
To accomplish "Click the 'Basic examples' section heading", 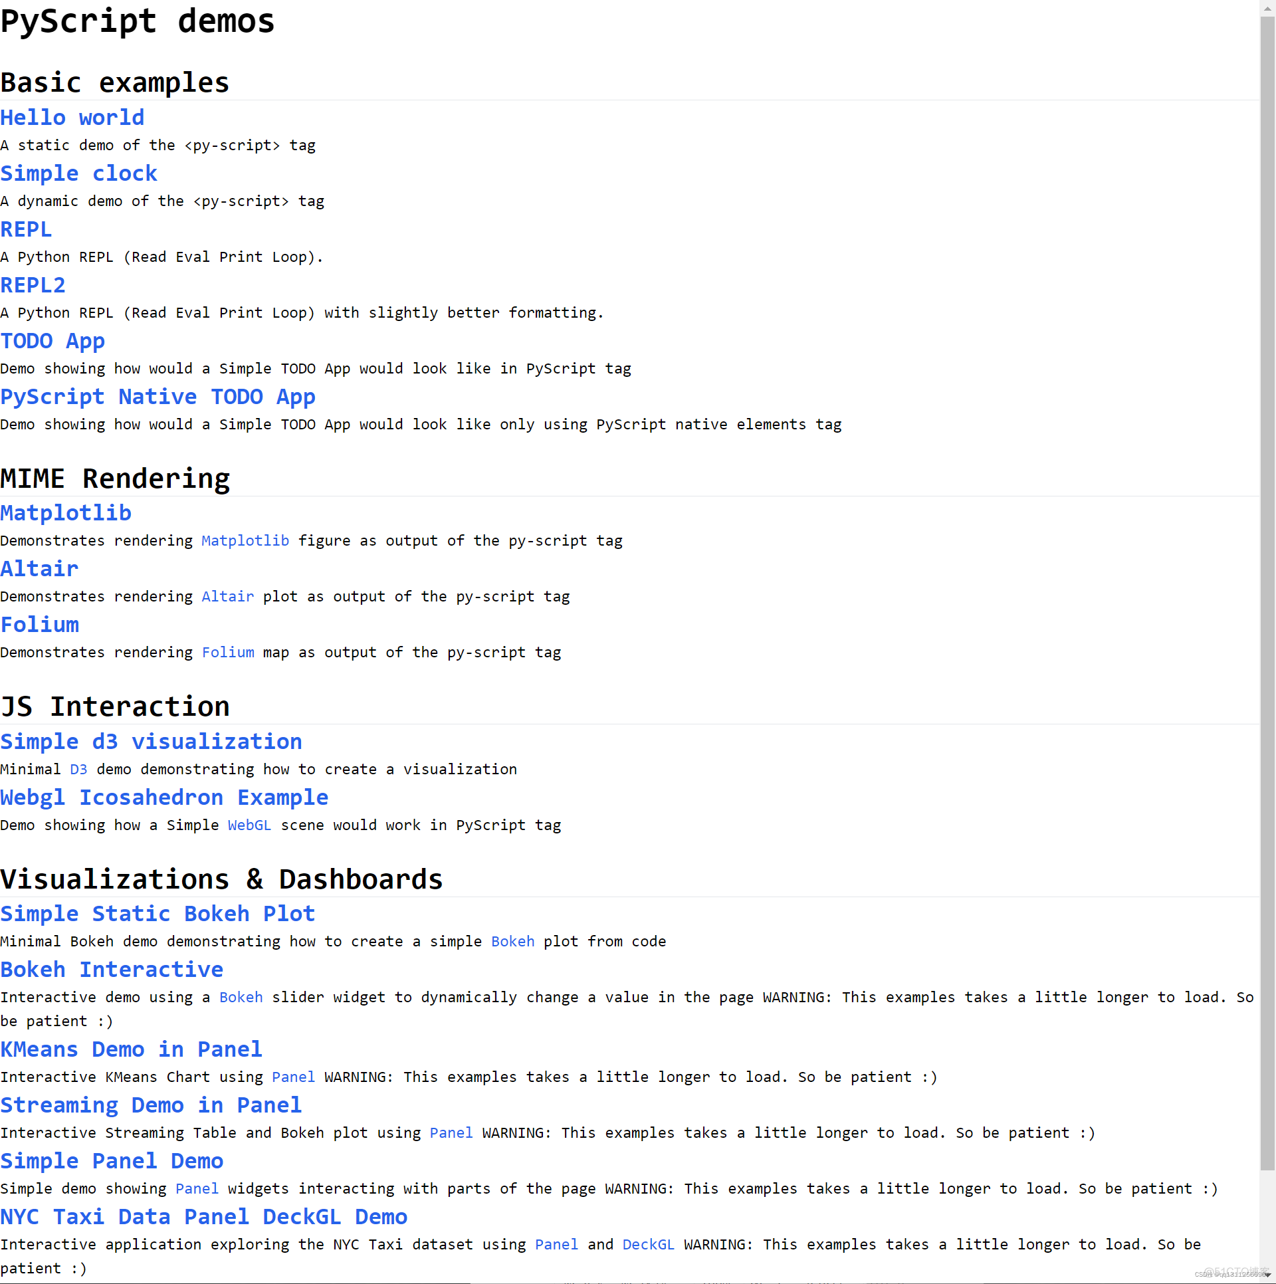I will [x=115, y=83].
